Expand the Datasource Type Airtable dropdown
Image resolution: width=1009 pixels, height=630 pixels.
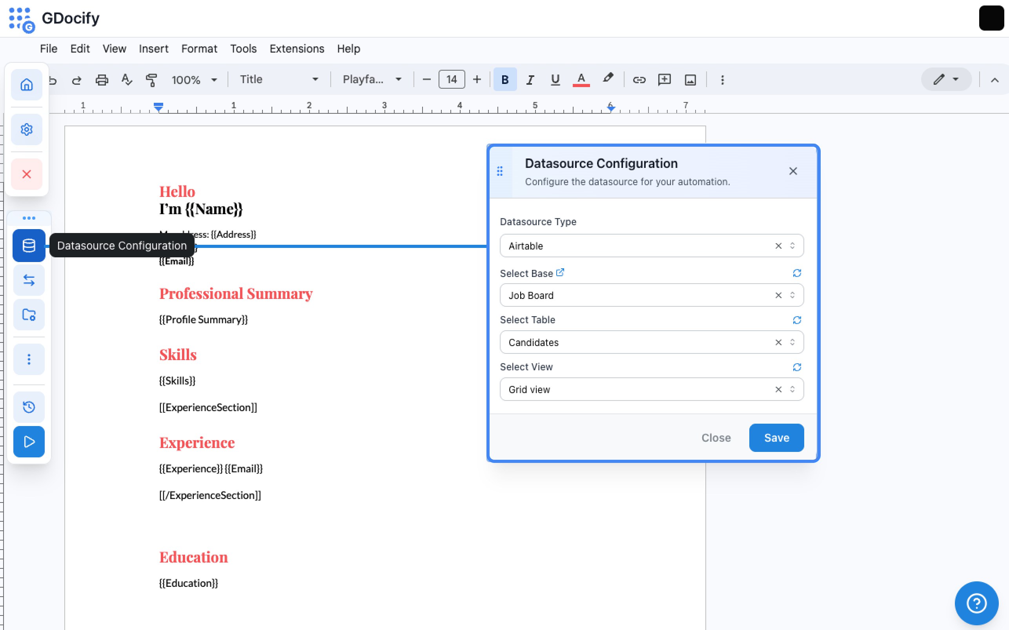pos(792,246)
